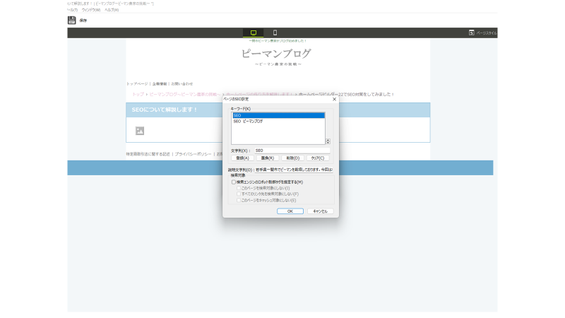This screenshot has height=318, width=565.
Task: Select the 'SEO ピーマンブログ' keyword entry
Action: click(x=249, y=122)
